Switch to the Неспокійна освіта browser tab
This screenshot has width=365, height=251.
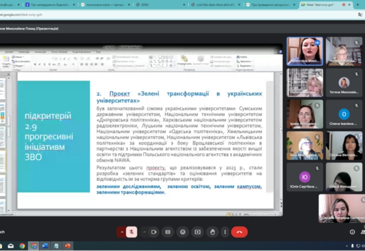(x=104, y=4)
